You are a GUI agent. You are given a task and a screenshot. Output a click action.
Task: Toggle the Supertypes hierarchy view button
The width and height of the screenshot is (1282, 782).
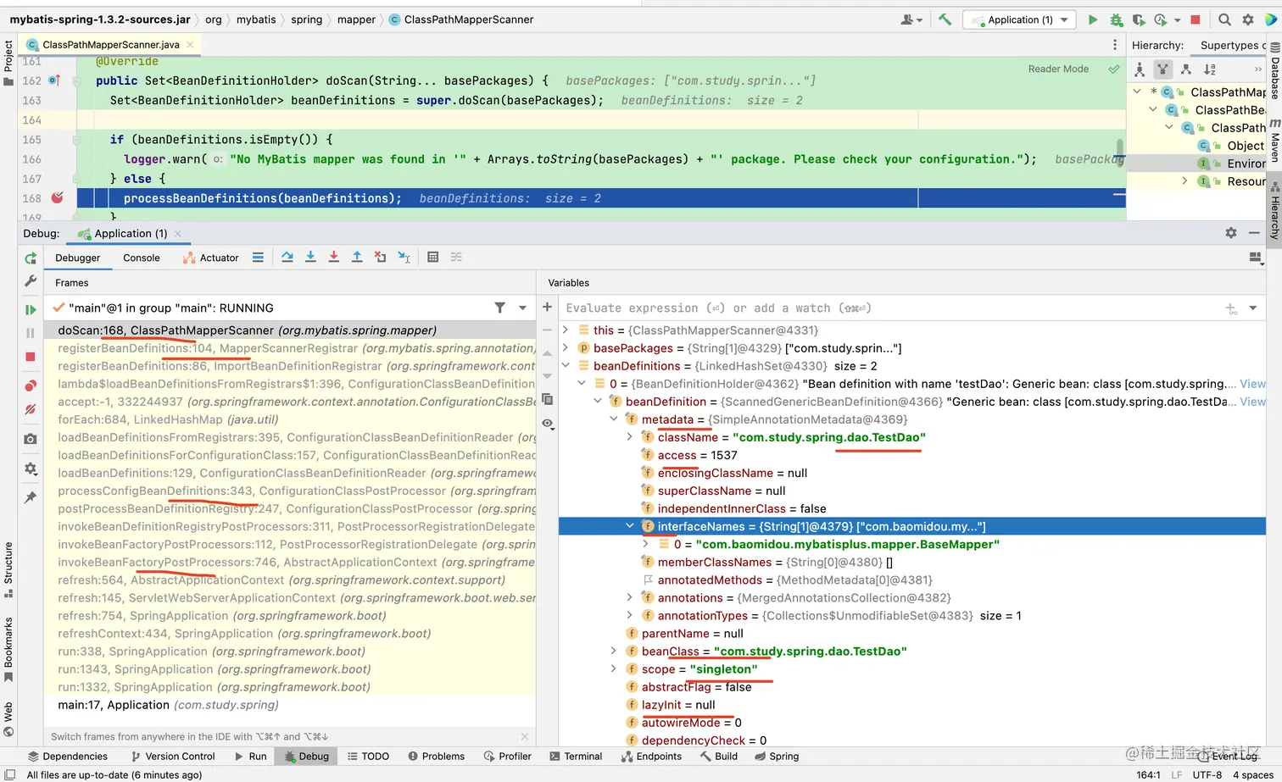click(1162, 69)
